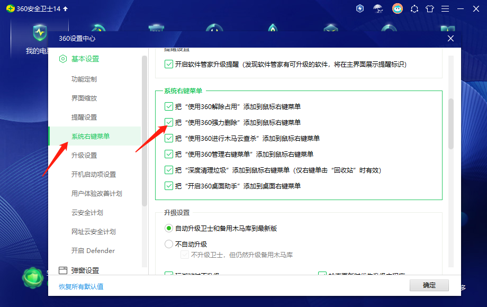Open the user avatar icon
Screen dimensions: 487x307
pos(397,8)
